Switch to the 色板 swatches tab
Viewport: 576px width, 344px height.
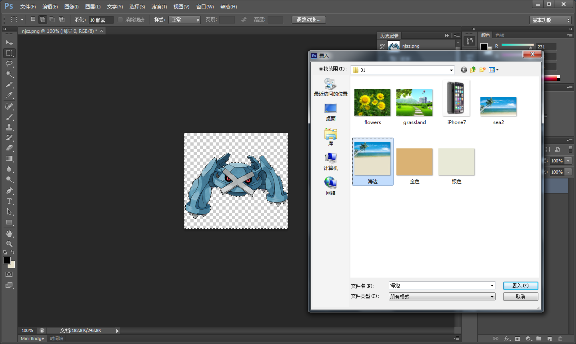coord(500,35)
